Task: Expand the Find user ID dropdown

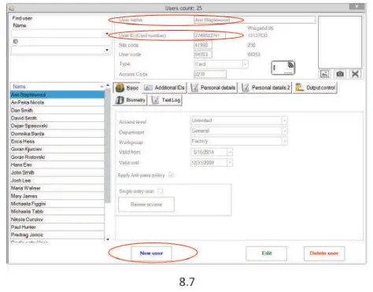Action: click(x=107, y=50)
